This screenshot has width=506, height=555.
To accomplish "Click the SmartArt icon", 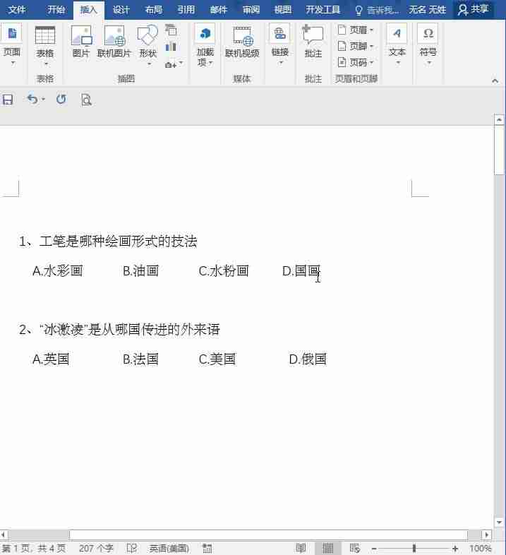I will (x=171, y=30).
